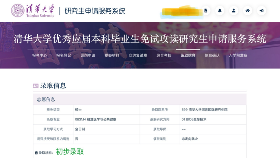Click the 录取专业 label cell

coord(53,119)
